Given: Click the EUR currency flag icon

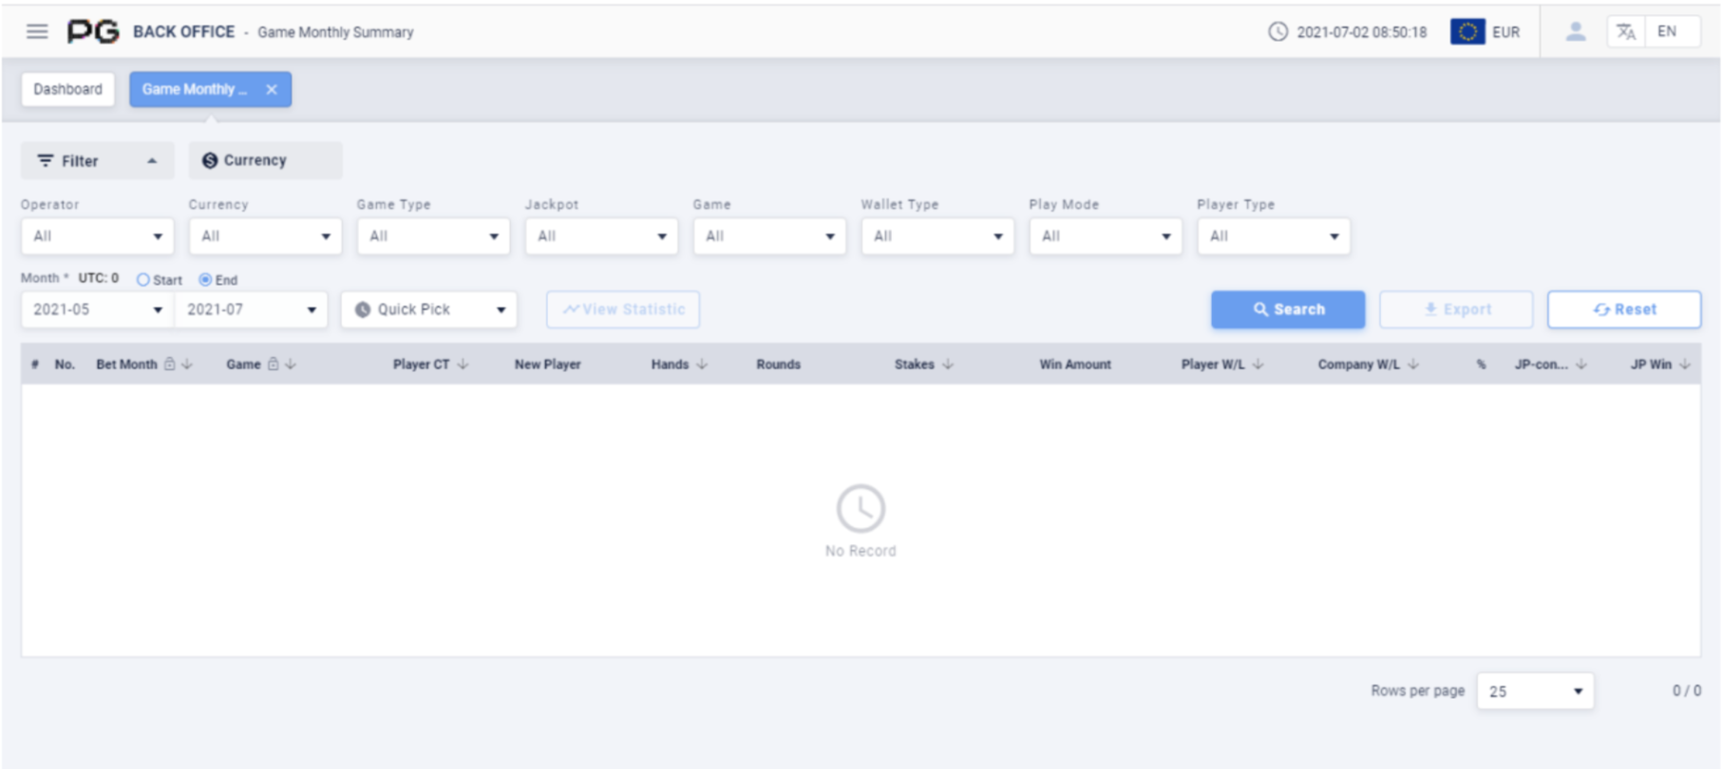Looking at the screenshot, I should coord(1467,31).
